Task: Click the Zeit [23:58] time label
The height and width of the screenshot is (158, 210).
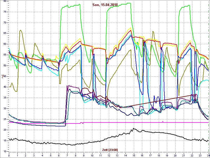Action: coord(110,150)
